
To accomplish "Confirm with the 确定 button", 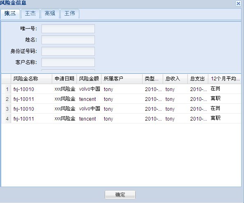I will (x=120, y=195).
